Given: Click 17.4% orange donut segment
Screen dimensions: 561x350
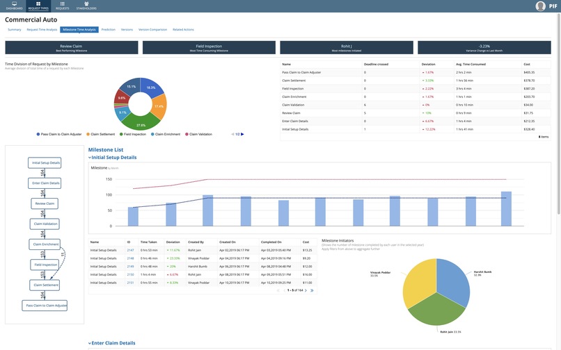Looking at the screenshot, I should [x=159, y=106].
